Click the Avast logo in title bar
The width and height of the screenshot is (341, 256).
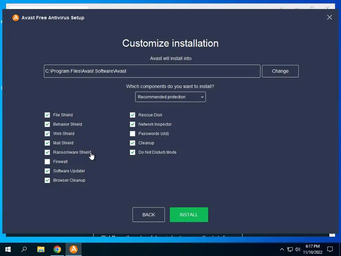click(15, 18)
